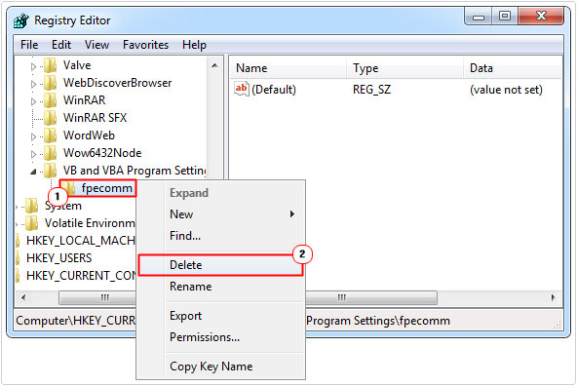Minimize the Registry Editor window
This screenshot has width=577, height=386.
[479, 17]
